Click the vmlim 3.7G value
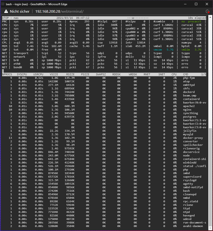Viewport: 213px width, 231px height. (191, 50)
